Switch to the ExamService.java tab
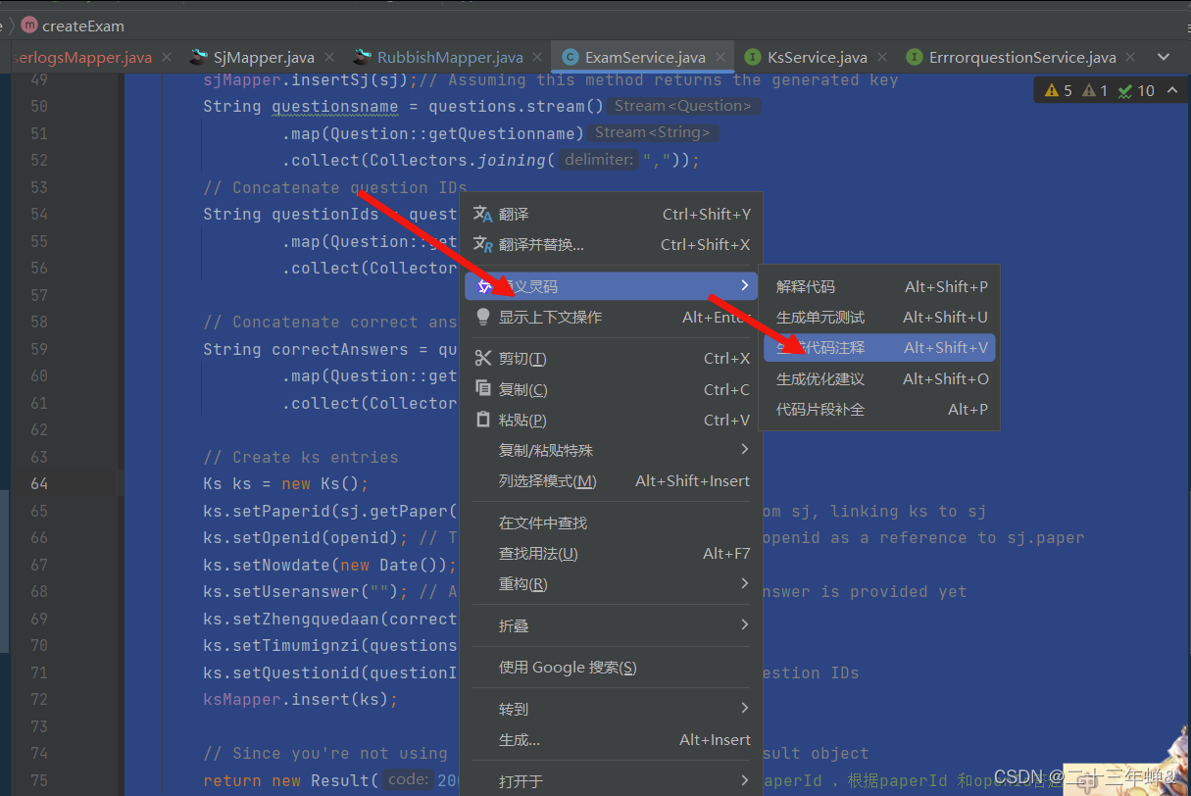The image size is (1191, 796). point(644,57)
